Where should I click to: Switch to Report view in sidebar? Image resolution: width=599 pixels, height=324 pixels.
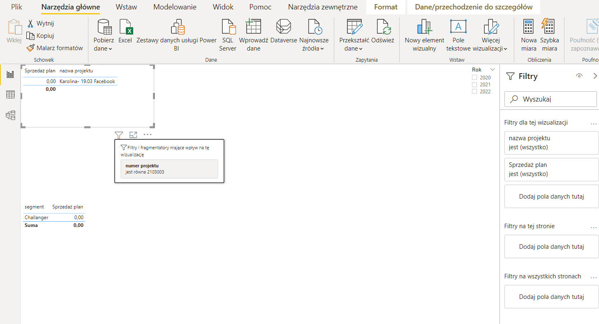tap(10, 74)
